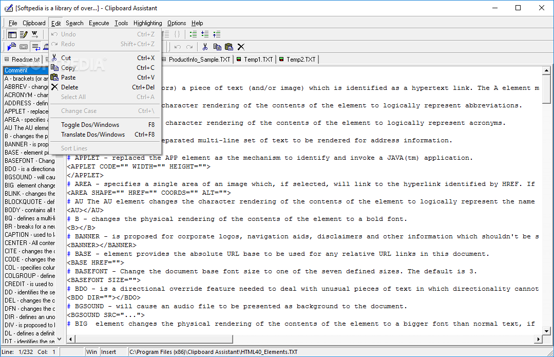The image size is (554, 357).
Task: Select the 'DIV - is proposed to' list entry
Action: pyautogui.click(x=30, y=325)
